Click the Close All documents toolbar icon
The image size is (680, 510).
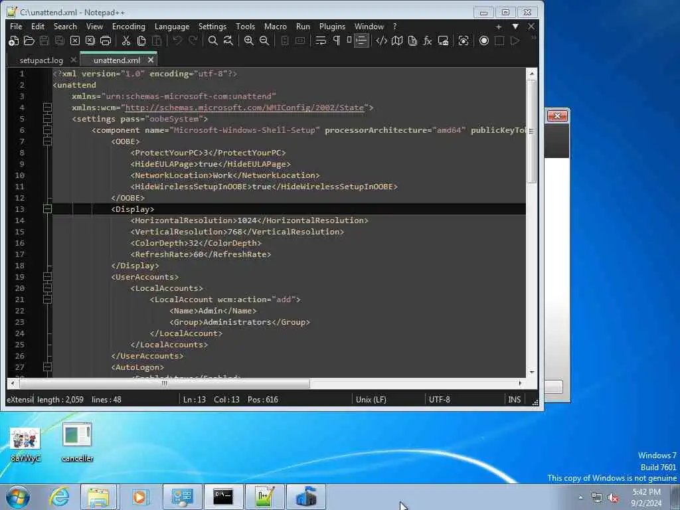(x=90, y=41)
